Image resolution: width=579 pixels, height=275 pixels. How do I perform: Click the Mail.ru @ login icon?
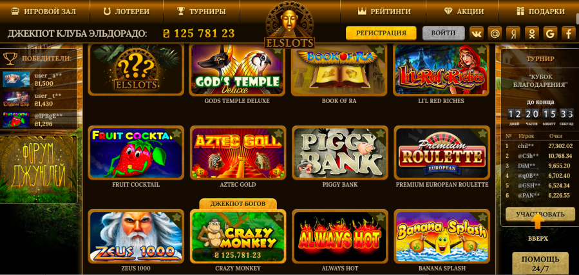(x=495, y=33)
